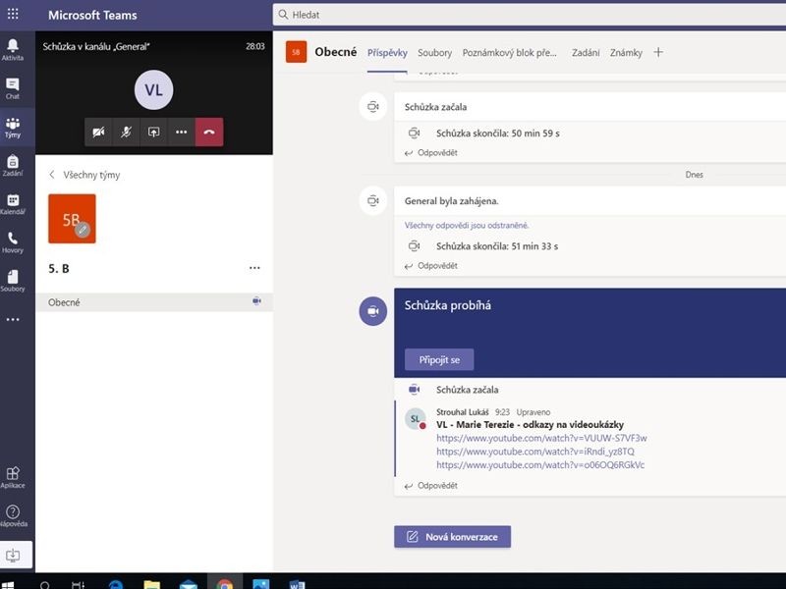
Task: Open Kalendář in the left rail
Action: 13,204
